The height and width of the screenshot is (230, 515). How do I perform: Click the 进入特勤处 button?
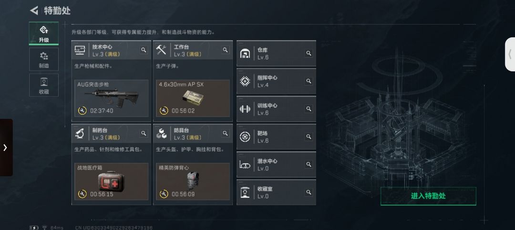428,196
